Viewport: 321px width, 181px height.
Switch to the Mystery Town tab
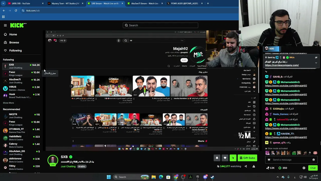(x=65, y=4)
